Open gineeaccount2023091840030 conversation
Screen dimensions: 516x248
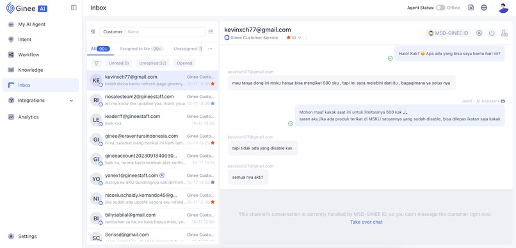152,160
